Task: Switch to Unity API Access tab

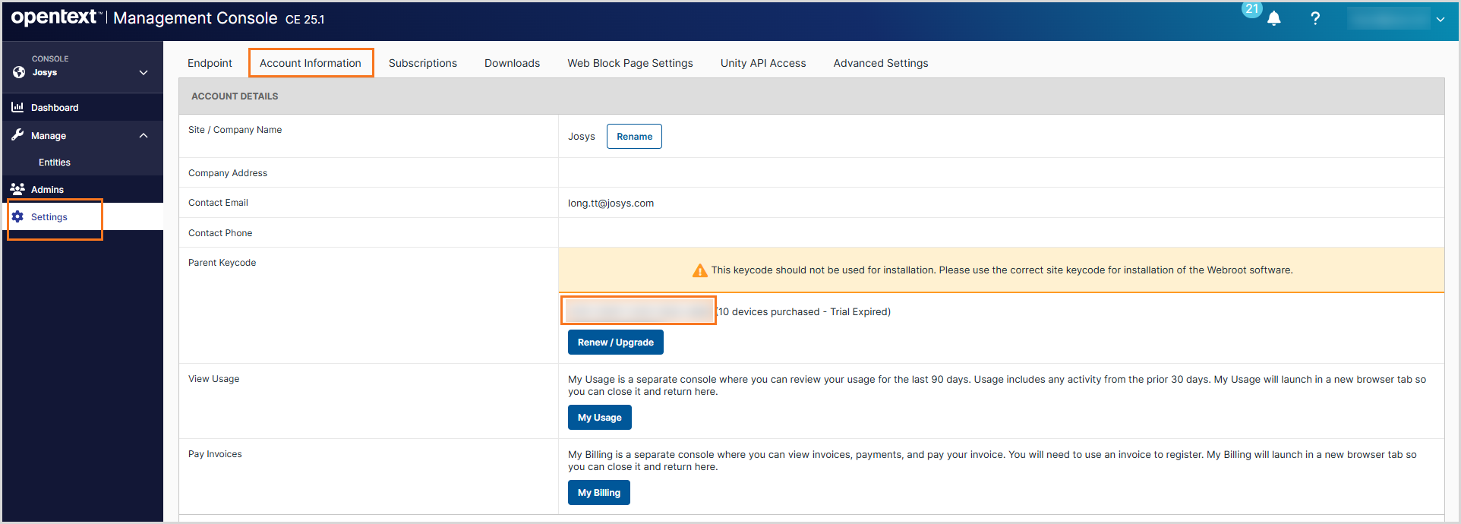Action: click(x=763, y=63)
